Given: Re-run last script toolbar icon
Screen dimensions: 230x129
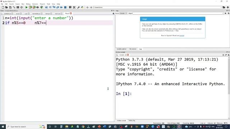Looking at the screenshot, I should point(42,7).
